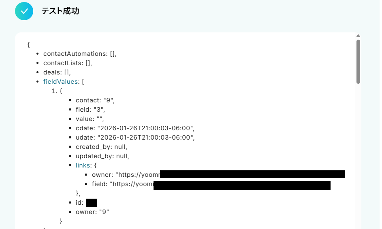The image size is (382, 229).
Task: Click the green checkmark success icon
Action: (x=24, y=11)
